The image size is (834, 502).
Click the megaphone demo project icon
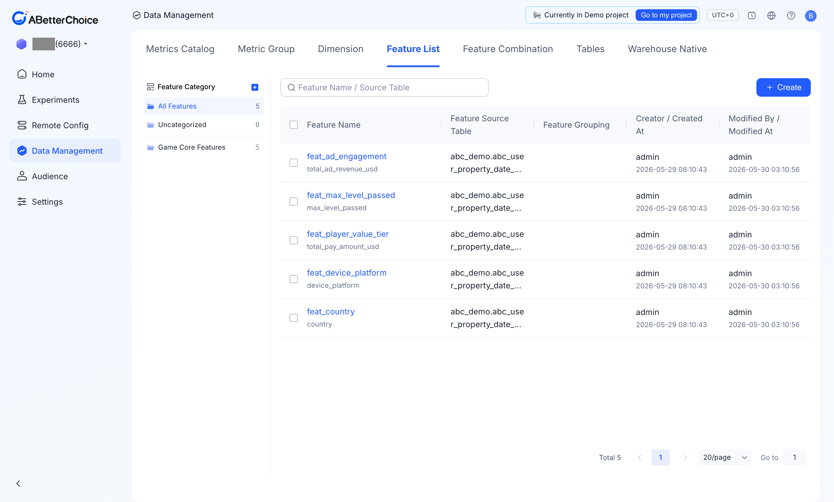pyautogui.click(x=537, y=15)
